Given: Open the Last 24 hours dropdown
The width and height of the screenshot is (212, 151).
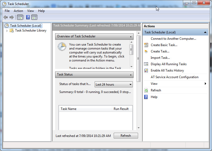Looking at the screenshot, I should (x=114, y=85).
